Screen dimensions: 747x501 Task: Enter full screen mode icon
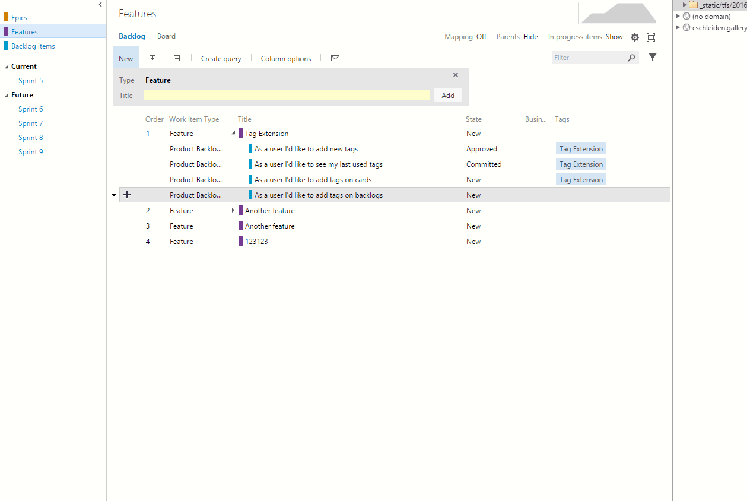coord(651,37)
